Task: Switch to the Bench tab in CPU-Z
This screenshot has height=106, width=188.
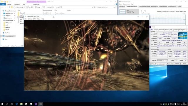Action: (180, 30)
